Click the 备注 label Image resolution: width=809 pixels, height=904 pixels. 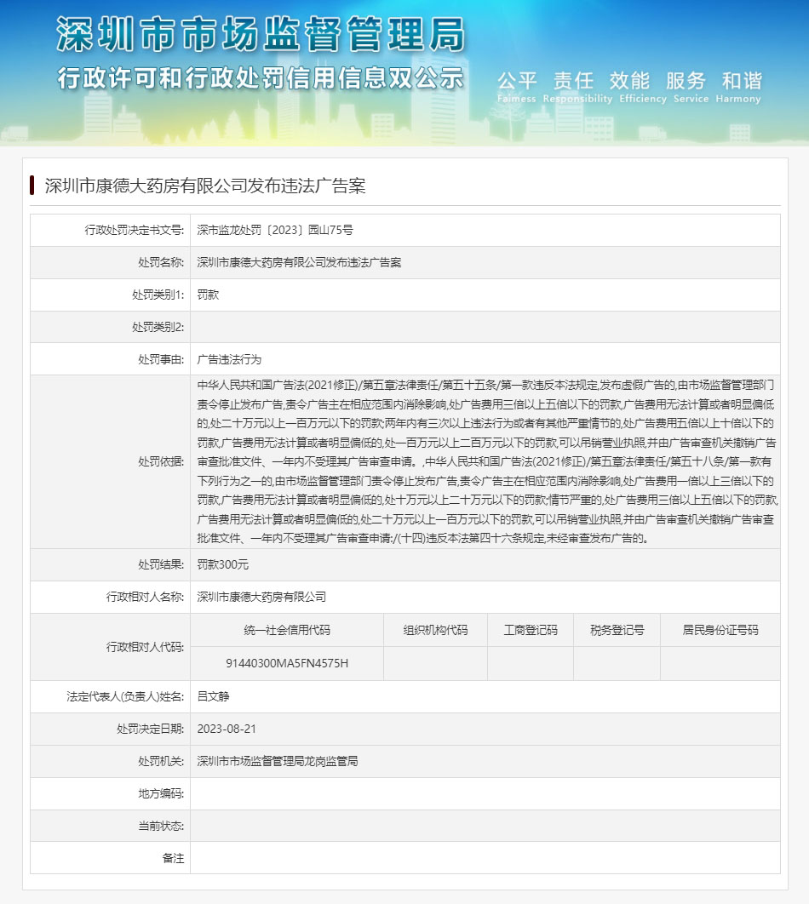pyautogui.click(x=173, y=858)
